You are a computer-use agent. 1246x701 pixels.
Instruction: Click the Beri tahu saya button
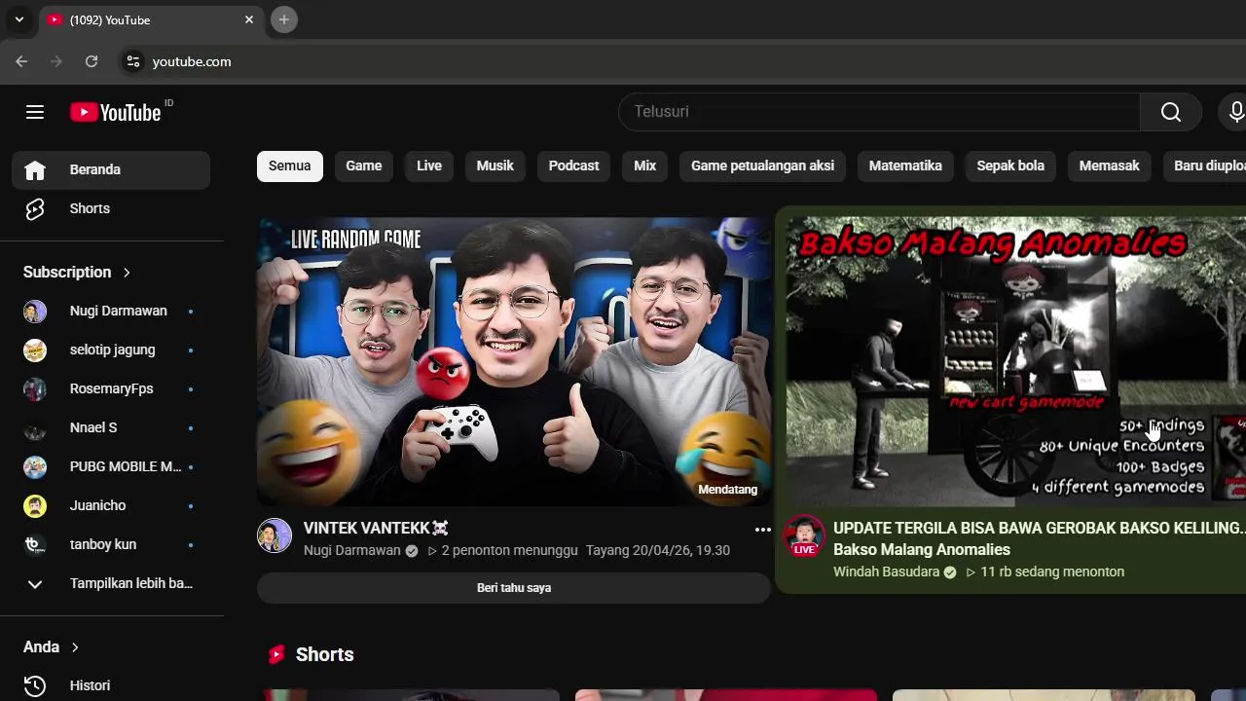tap(514, 588)
